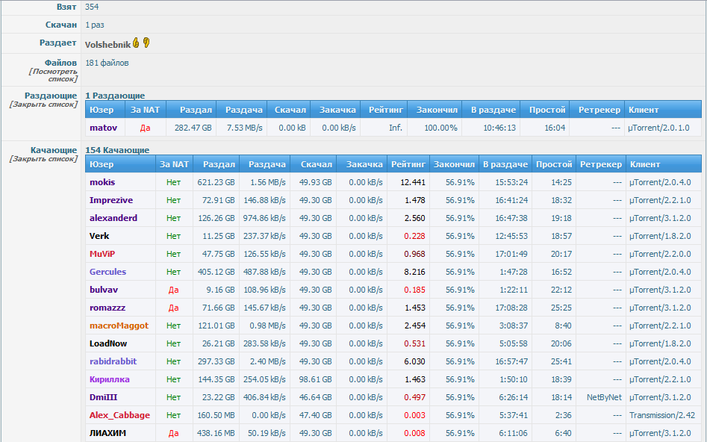Click the ЛИАХИМ username
The height and width of the screenshot is (442, 707).
click(108, 433)
